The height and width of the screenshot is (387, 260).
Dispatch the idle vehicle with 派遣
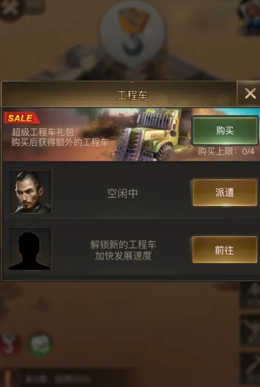(x=225, y=193)
